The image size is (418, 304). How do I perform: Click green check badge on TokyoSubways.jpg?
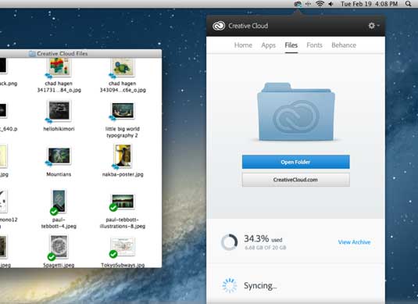[x=113, y=254]
